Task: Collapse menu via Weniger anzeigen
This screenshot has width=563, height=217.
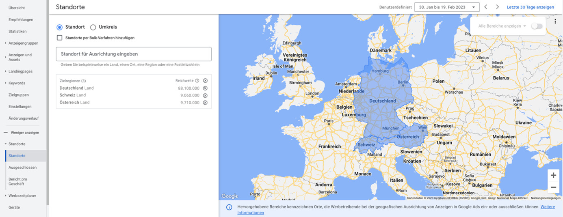Action: pyautogui.click(x=21, y=133)
